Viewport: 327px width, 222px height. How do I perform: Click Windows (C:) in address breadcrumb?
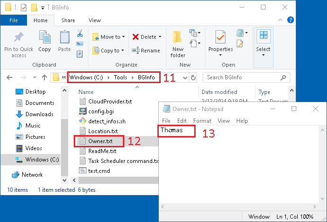tap(86, 77)
